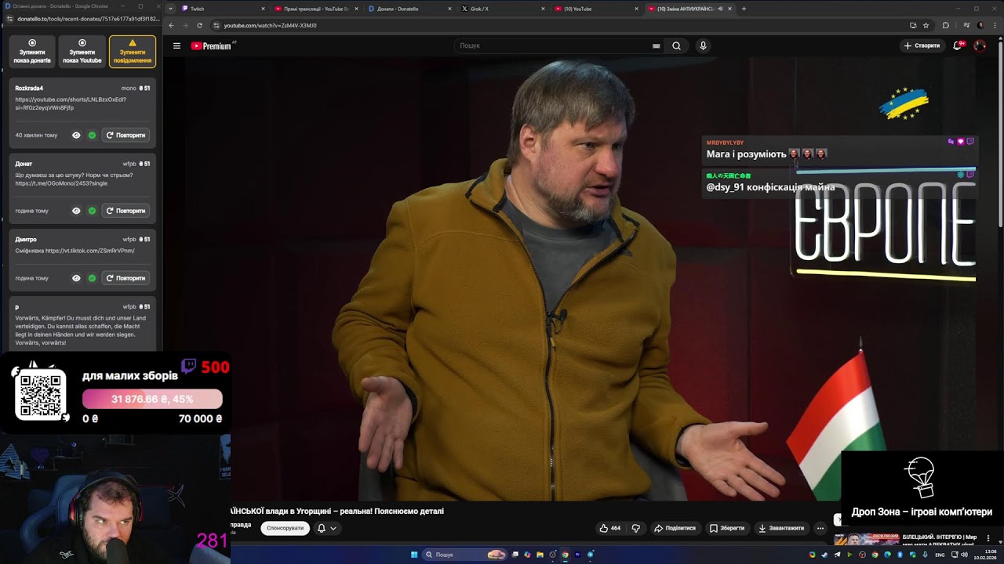Screen dimensions: 1004x564
Task: Toggle eye visibility for Донат donation
Action: click(x=76, y=211)
